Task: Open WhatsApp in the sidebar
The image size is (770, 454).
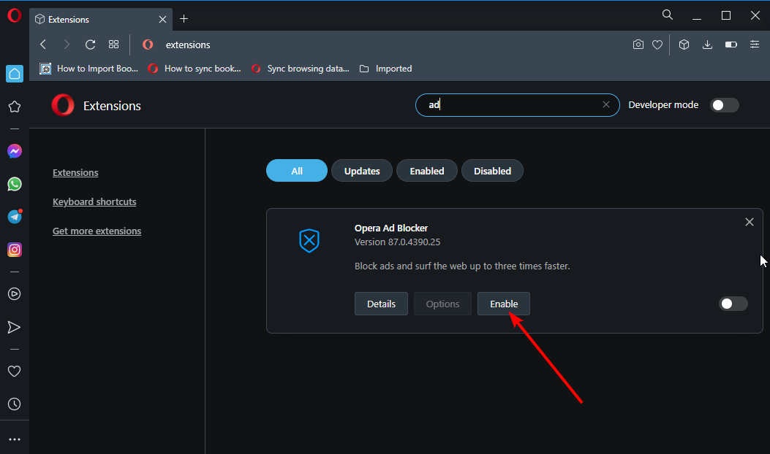Action: [15, 184]
